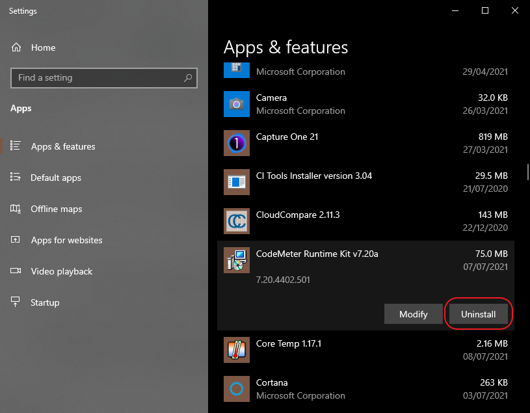This screenshot has width=530, height=413.
Task: Click the Apps & features list icon in the sidebar
Action: pos(15,146)
